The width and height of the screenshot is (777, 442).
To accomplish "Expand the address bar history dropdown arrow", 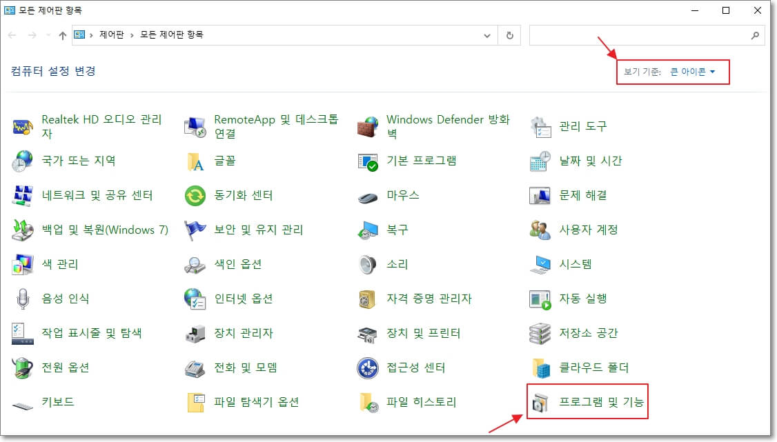I will (x=487, y=36).
